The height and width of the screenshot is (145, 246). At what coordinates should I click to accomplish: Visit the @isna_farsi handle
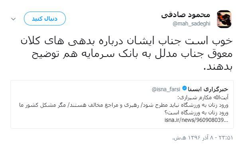[x=166, y=89]
